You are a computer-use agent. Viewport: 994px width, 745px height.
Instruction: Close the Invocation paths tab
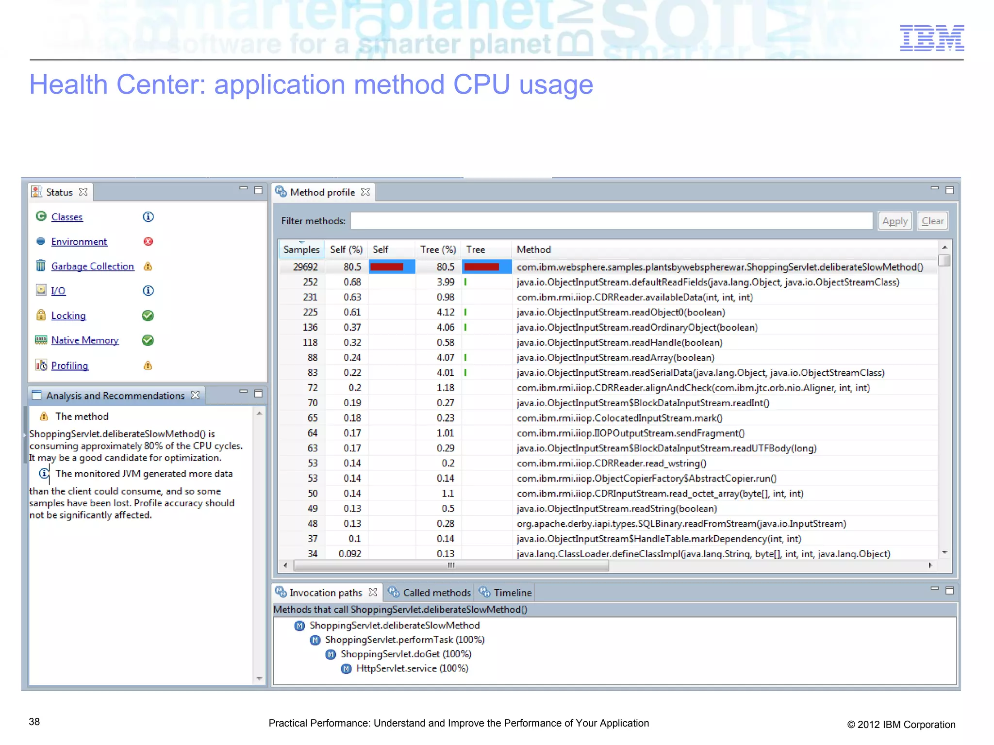click(373, 592)
